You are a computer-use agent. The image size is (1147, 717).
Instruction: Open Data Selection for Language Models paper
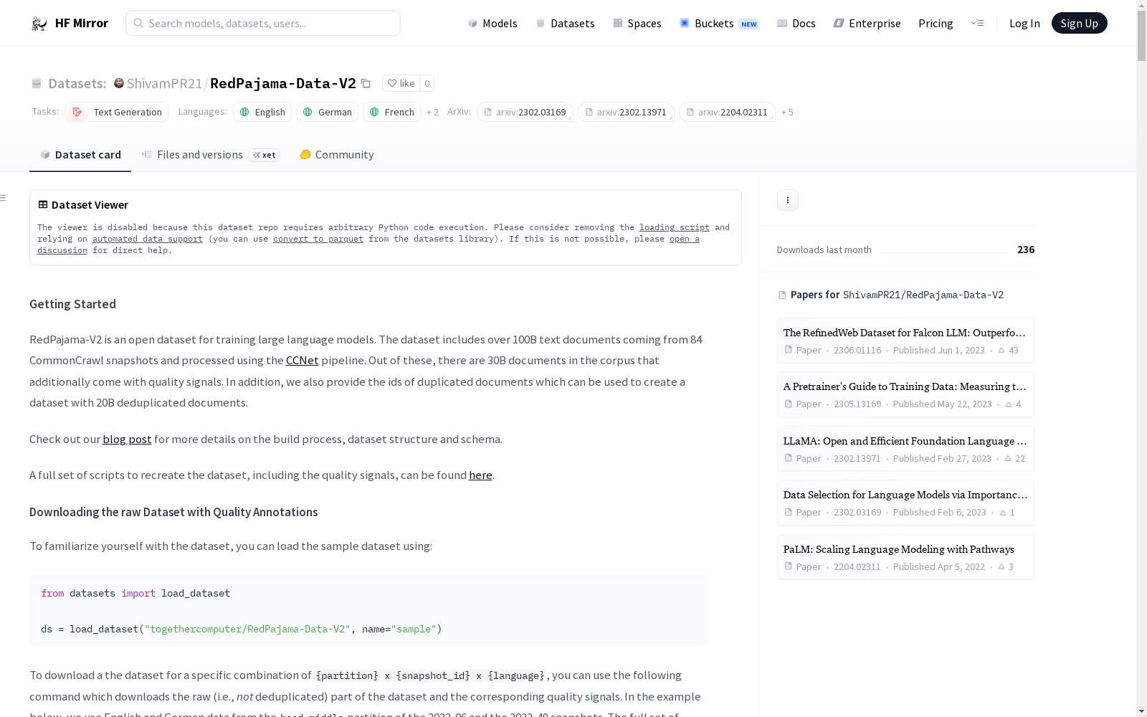(905, 503)
